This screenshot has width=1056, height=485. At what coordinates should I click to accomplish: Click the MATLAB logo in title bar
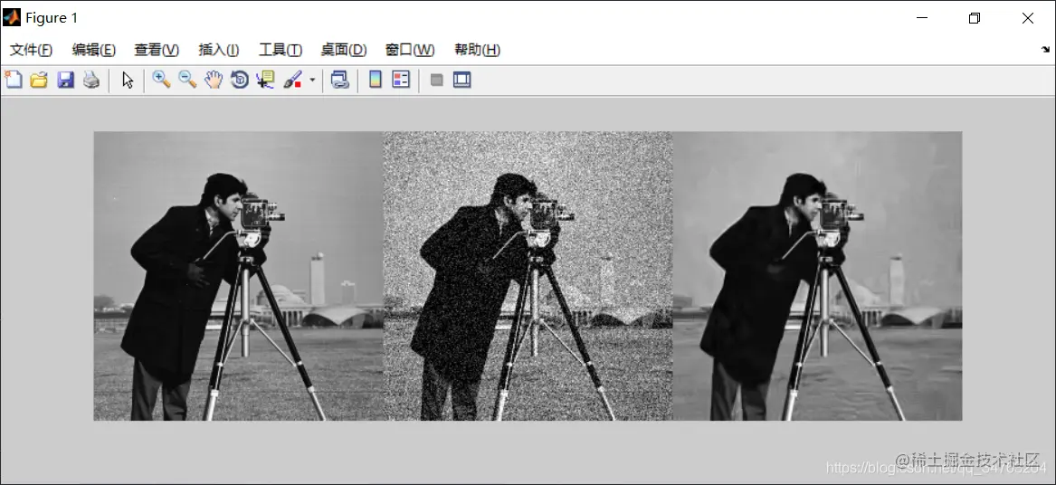(12, 17)
